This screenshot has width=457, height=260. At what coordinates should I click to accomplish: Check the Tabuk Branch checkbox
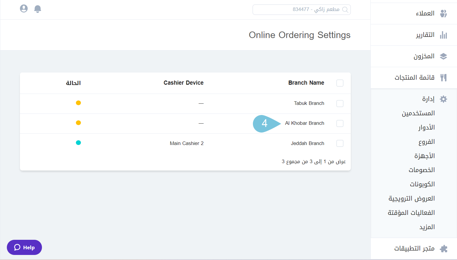click(340, 103)
